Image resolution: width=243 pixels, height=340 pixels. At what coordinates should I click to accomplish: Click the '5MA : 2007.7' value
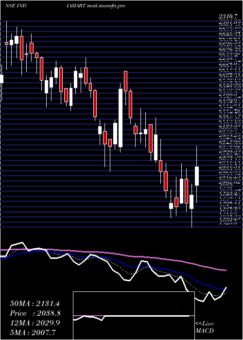click(x=33, y=332)
